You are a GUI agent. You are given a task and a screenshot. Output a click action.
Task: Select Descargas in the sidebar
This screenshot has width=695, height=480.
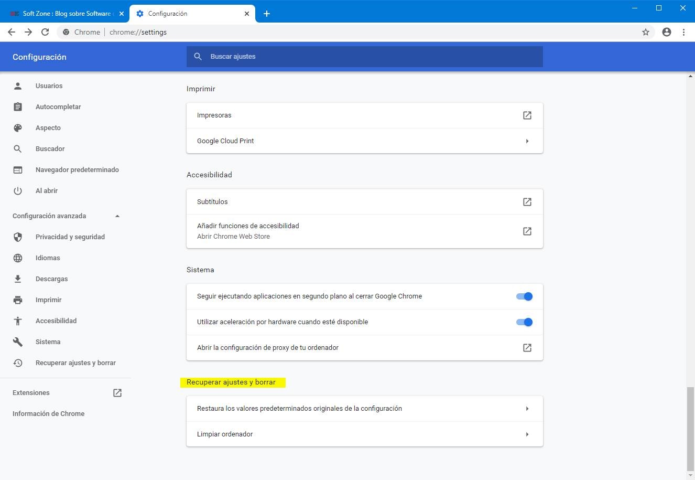click(51, 279)
